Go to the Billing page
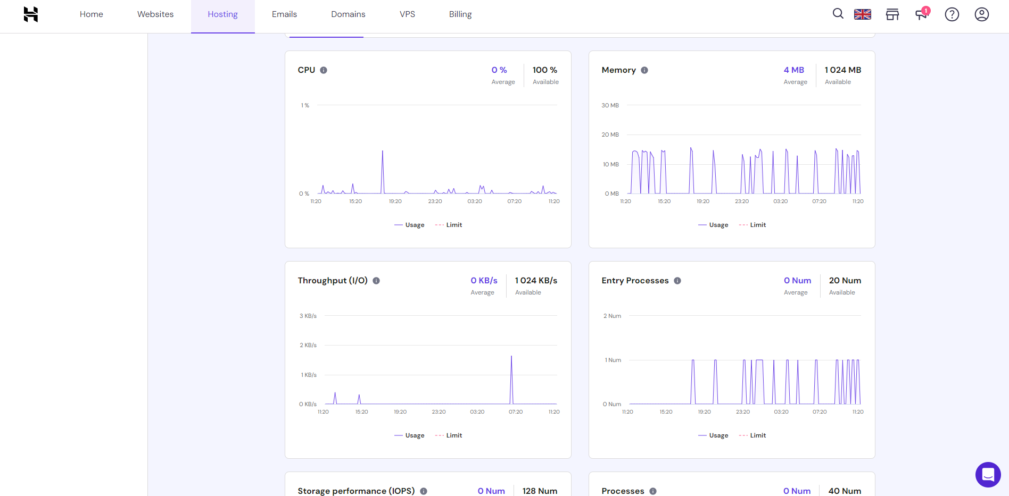The width and height of the screenshot is (1009, 496). click(460, 14)
